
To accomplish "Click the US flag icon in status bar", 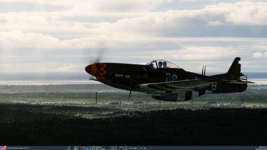I will [x=3, y=148].
